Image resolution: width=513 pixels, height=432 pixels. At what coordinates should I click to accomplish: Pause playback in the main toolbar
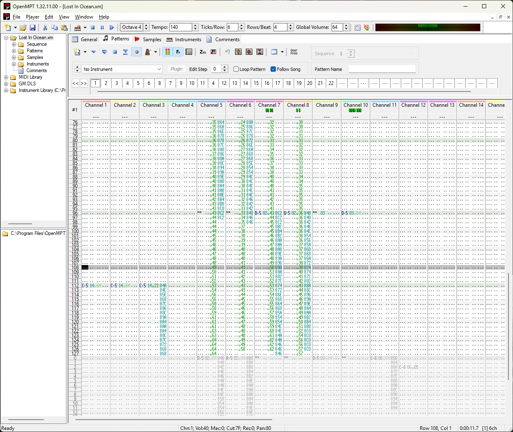click(102, 28)
